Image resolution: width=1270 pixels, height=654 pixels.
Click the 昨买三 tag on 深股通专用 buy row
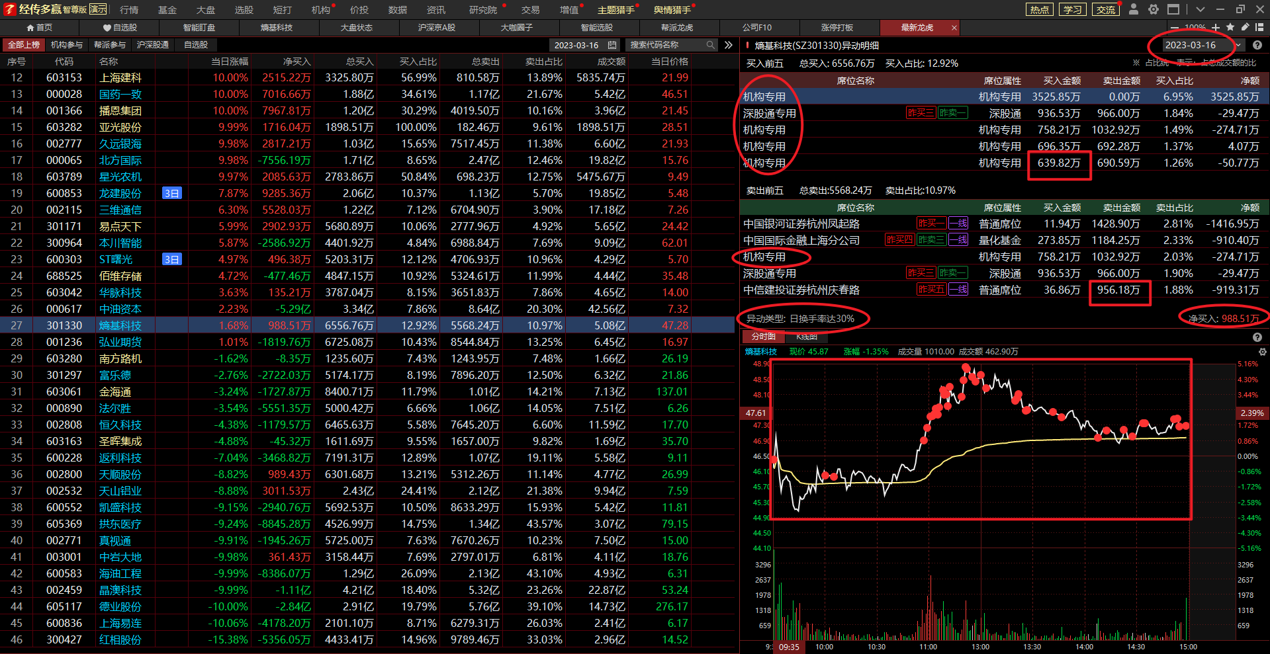pos(921,113)
